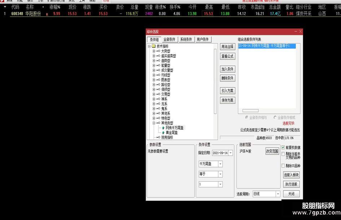Click the red R marker next to 华阳股份
This screenshot has width=341, height=220.
point(47,14)
